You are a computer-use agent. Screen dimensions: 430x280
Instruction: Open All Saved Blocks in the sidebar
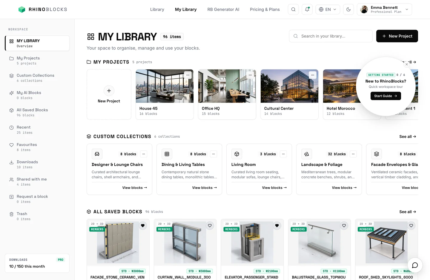[x=37, y=112]
